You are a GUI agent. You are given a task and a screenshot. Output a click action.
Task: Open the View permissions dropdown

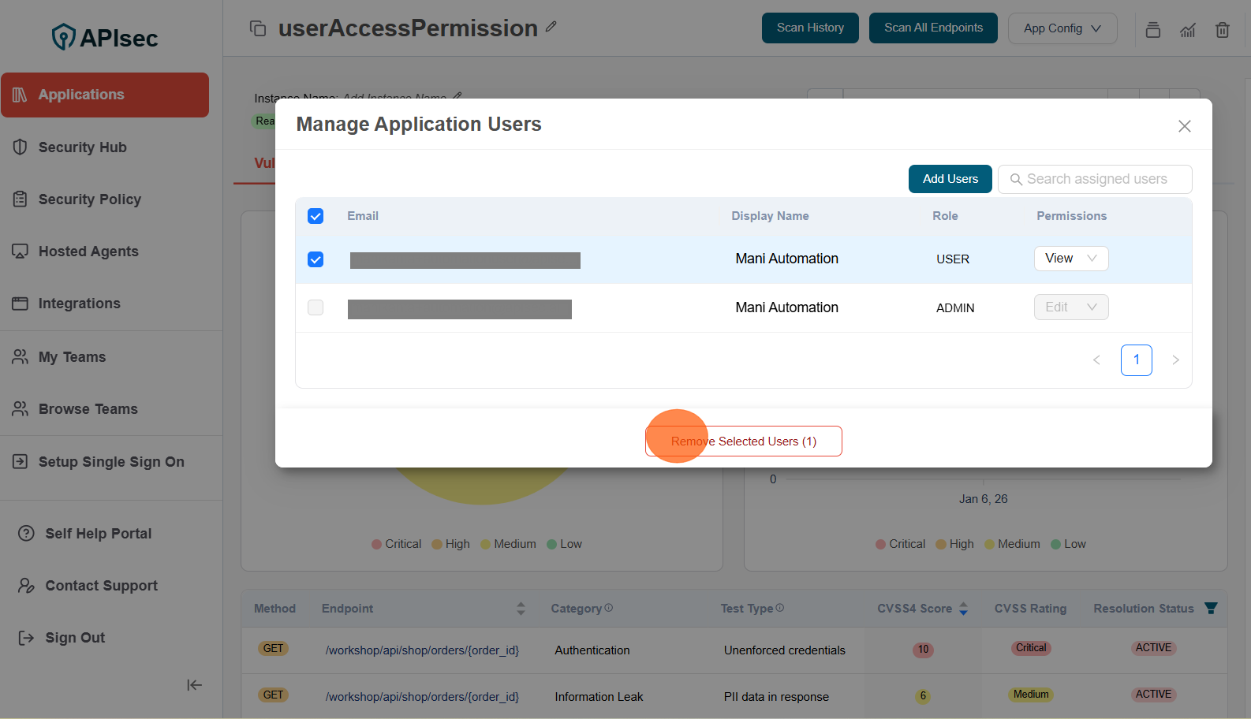(x=1070, y=259)
